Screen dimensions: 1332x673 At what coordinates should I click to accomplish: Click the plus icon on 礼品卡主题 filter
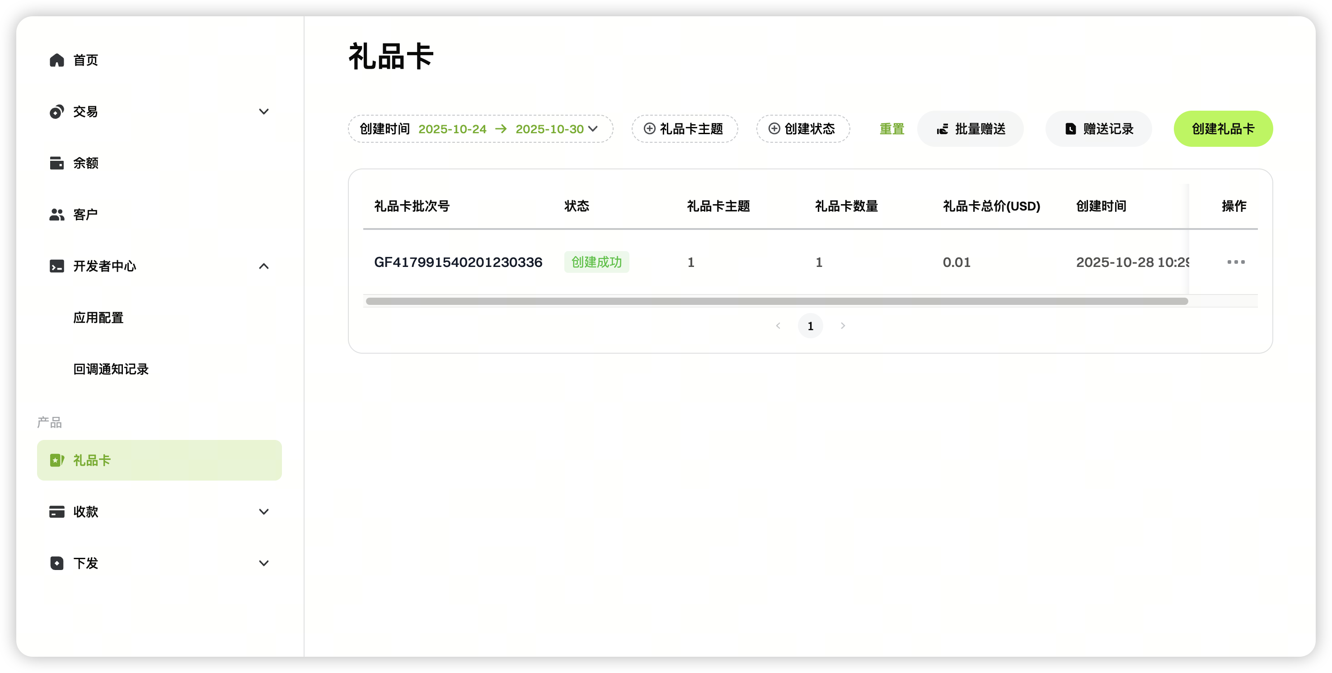tap(649, 129)
